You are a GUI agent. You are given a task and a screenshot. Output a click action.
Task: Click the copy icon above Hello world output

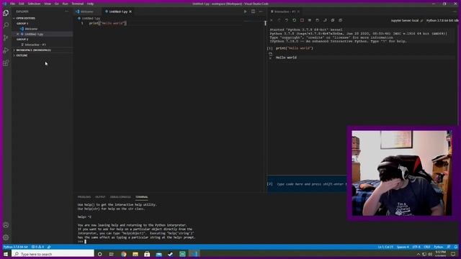271,54
